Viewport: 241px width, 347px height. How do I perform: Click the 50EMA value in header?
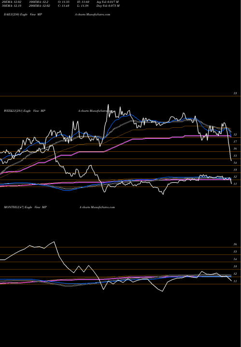click(13, 6)
